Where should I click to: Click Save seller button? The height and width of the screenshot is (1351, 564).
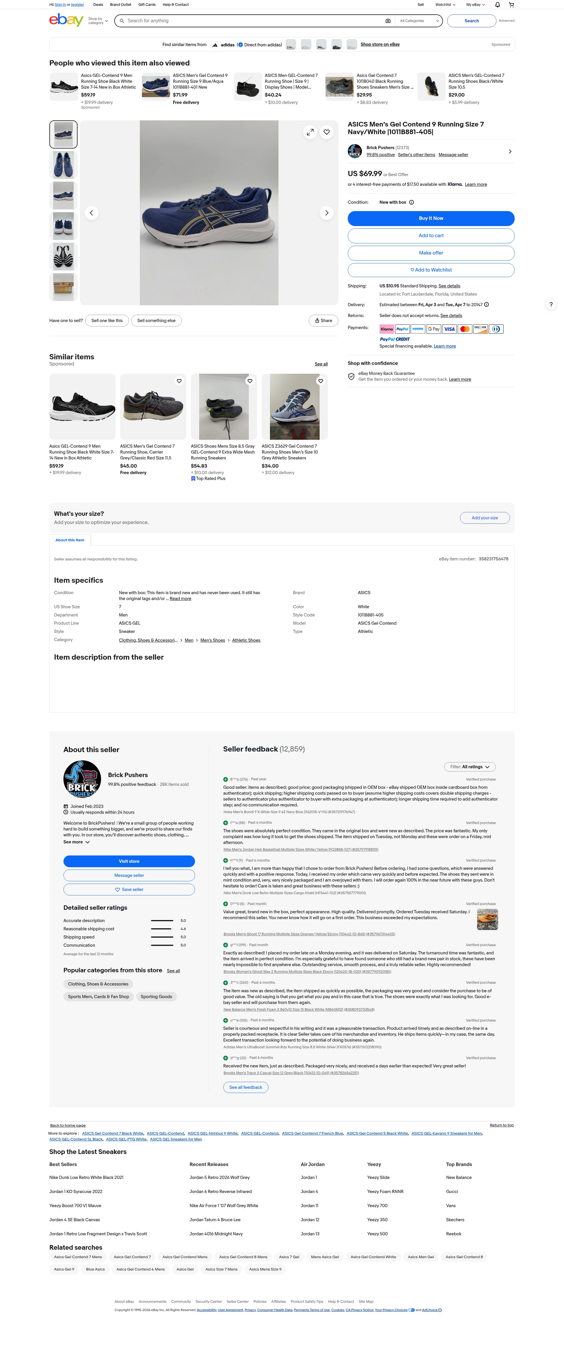pyautogui.click(x=129, y=890)
